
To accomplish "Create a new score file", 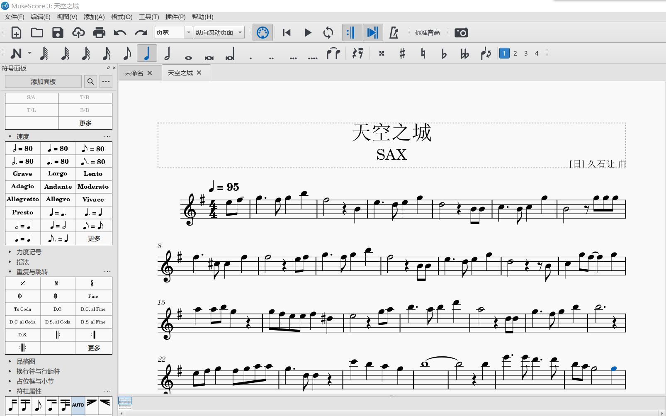I will point(16,32).
